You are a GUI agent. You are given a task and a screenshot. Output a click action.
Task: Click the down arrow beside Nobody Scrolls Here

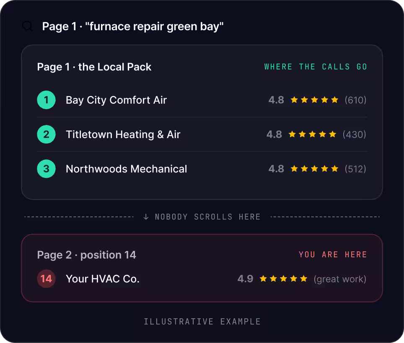tap(146, 217)
